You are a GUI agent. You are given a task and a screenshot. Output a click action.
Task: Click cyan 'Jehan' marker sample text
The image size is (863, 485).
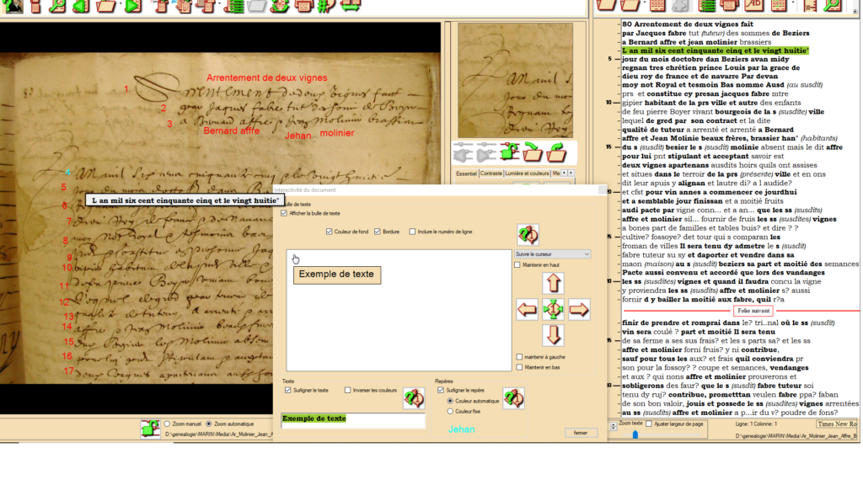(x=461, y=429)
